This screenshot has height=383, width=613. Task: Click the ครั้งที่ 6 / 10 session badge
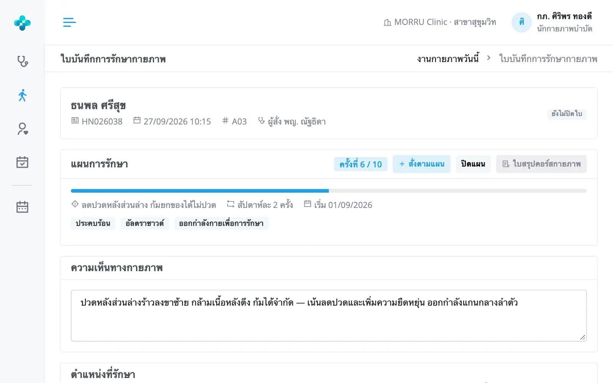point(361,164)
